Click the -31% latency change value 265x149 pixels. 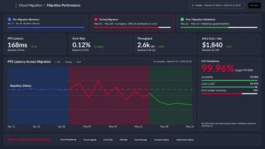click(33, 47)
